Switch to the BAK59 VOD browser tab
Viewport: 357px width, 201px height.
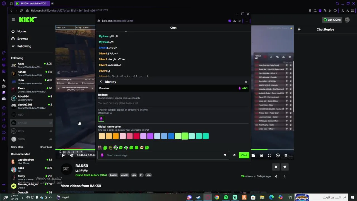click(x=32, y=3)
